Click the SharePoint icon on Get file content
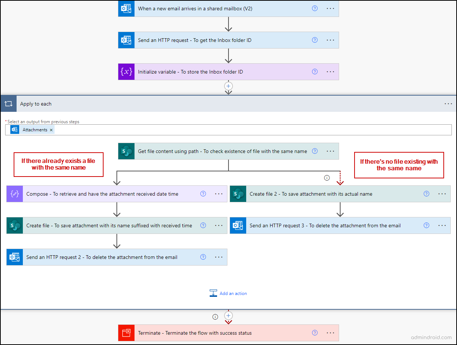Viewport: 457px width, 345px height. point(126,151)
